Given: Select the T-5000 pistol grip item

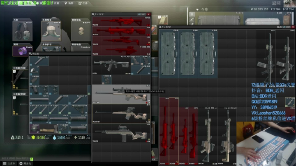Looking at the screenshot, I should pos(106,80).
